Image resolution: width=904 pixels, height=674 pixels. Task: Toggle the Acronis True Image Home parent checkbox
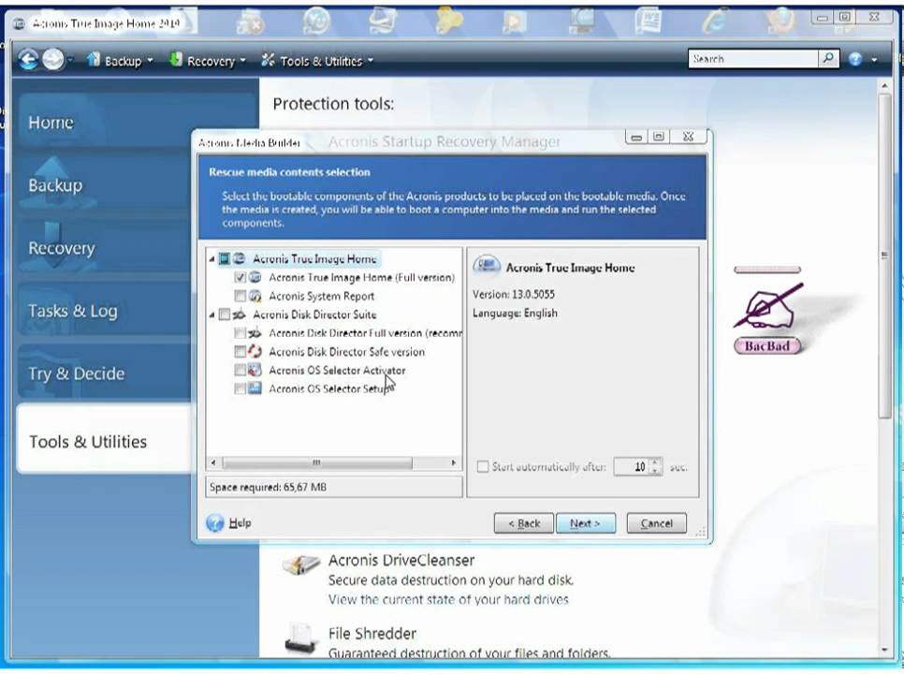[225, 258]
